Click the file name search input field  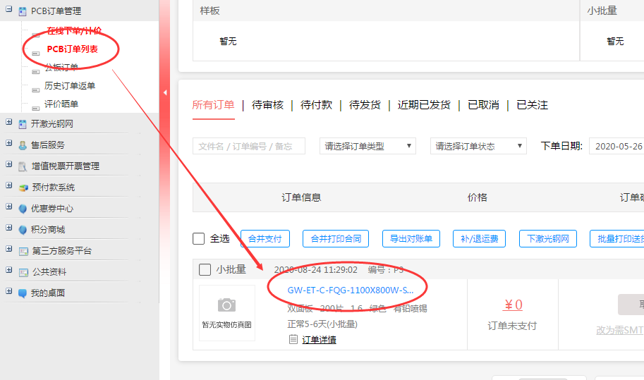point(248,146)
